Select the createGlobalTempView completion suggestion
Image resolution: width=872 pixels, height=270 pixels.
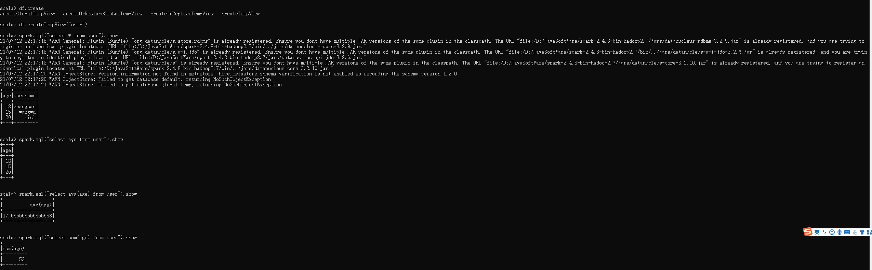pos(27,14)
